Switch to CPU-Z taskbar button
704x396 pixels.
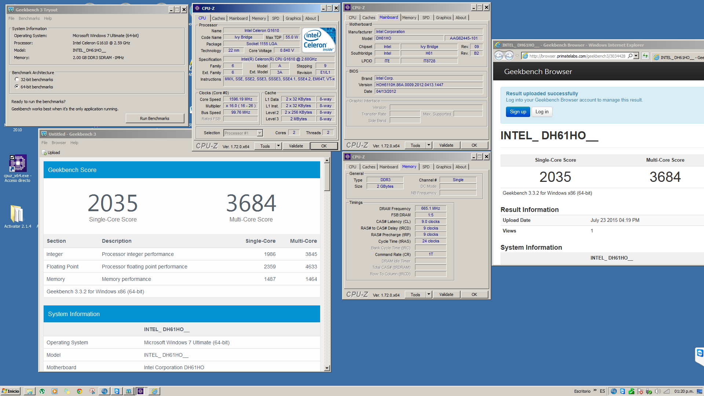[x=140, y=391]
